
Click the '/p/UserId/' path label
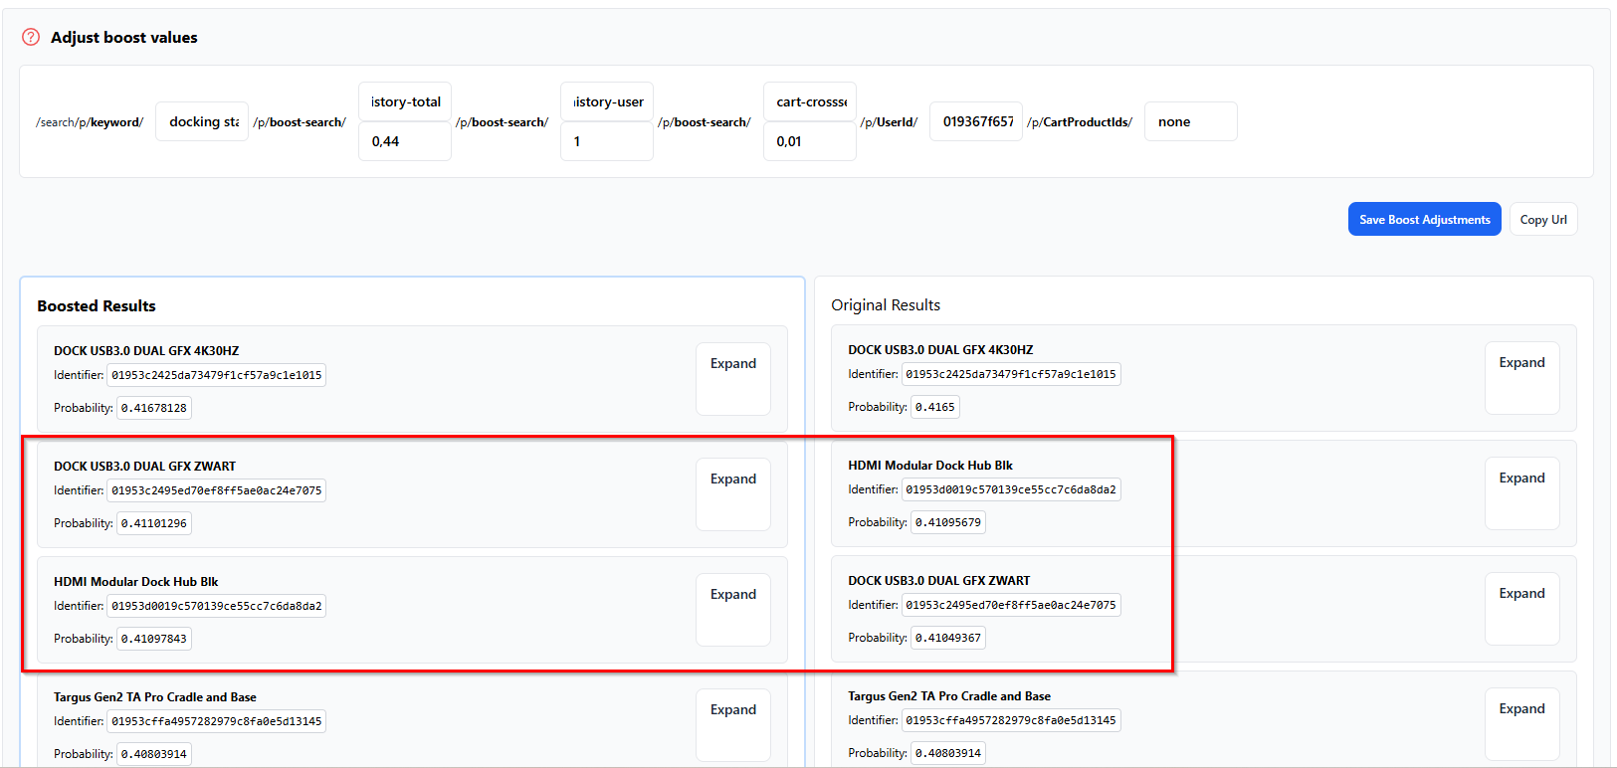tap(889, 122)
